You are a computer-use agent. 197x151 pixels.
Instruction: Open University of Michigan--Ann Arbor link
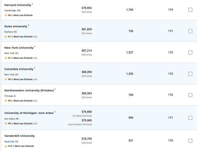pos(29,113)
